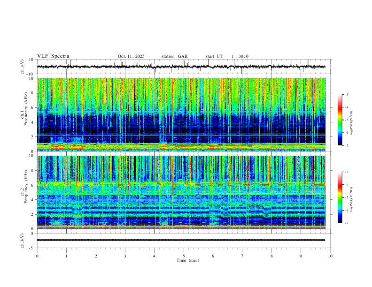Screen dimensions: 372x287
Task: Click the ch.1 "Frequency (kHz)" axis label
Action: coord(26,109)
